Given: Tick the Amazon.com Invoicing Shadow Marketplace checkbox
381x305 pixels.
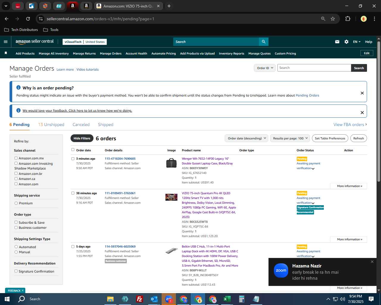Looking at the screenshot, I should pos(16,163).
